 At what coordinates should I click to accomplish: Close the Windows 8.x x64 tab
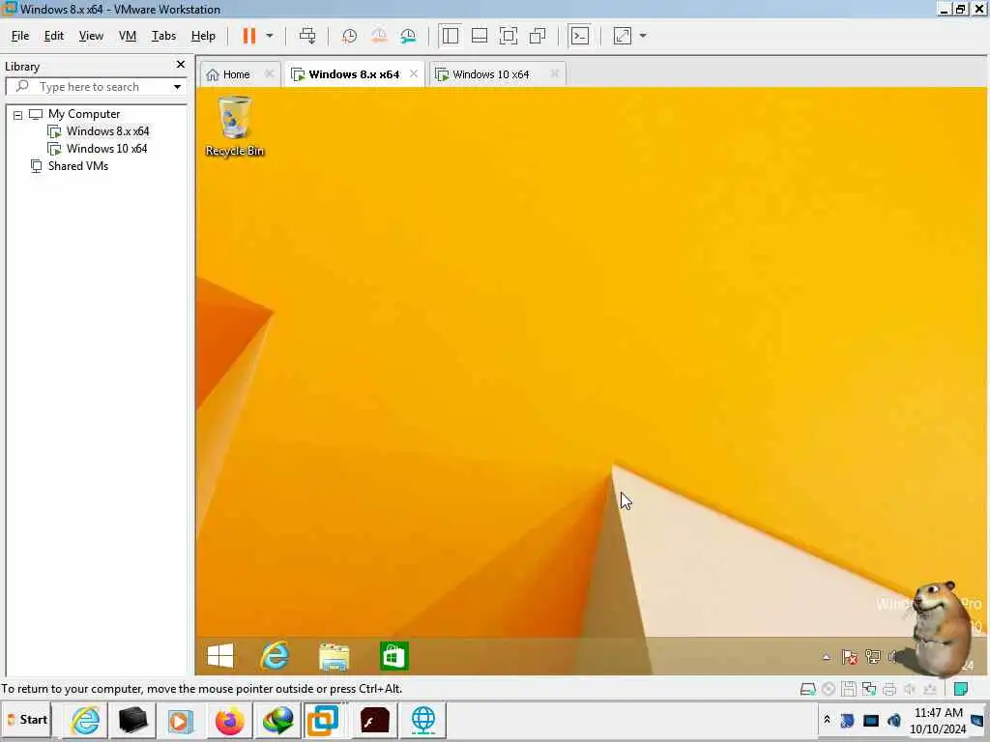(x=414, y=73)
